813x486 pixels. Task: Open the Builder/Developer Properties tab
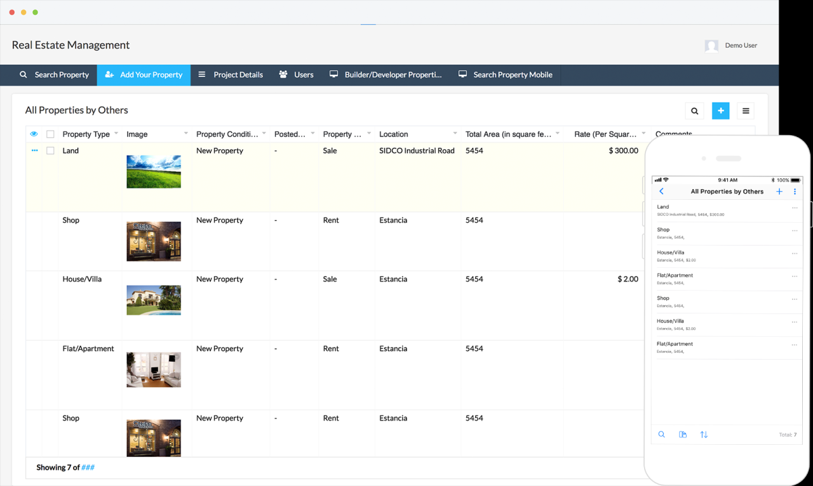(x=386, y=75)
